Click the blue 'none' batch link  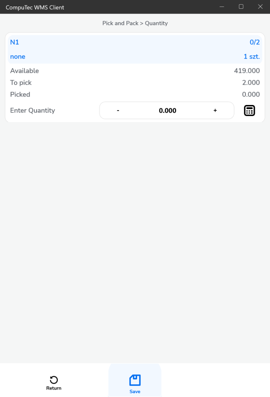[18, 56]
